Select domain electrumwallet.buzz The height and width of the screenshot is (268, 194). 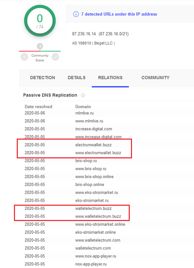pyautogui.click(x=94, y=145)
